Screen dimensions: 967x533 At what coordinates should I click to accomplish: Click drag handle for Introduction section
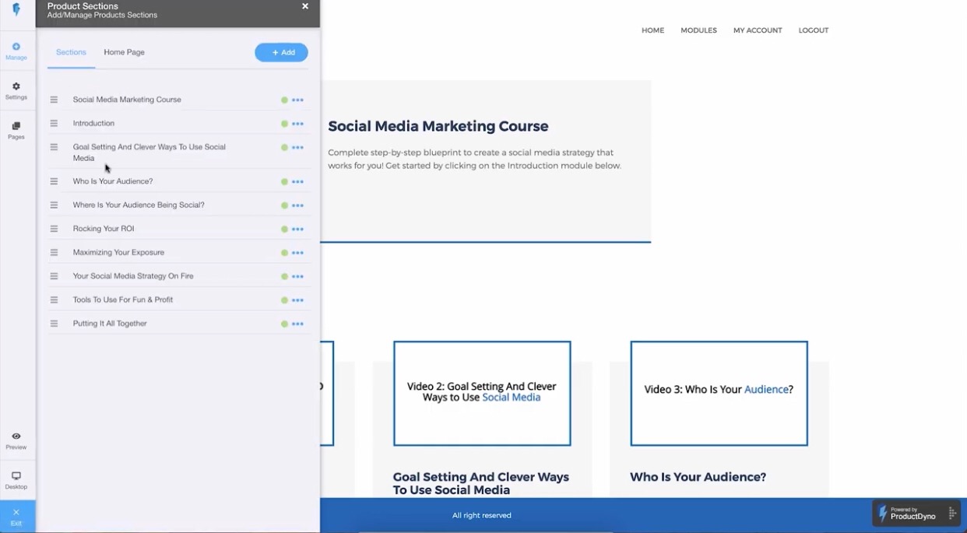tap(54, 123)
